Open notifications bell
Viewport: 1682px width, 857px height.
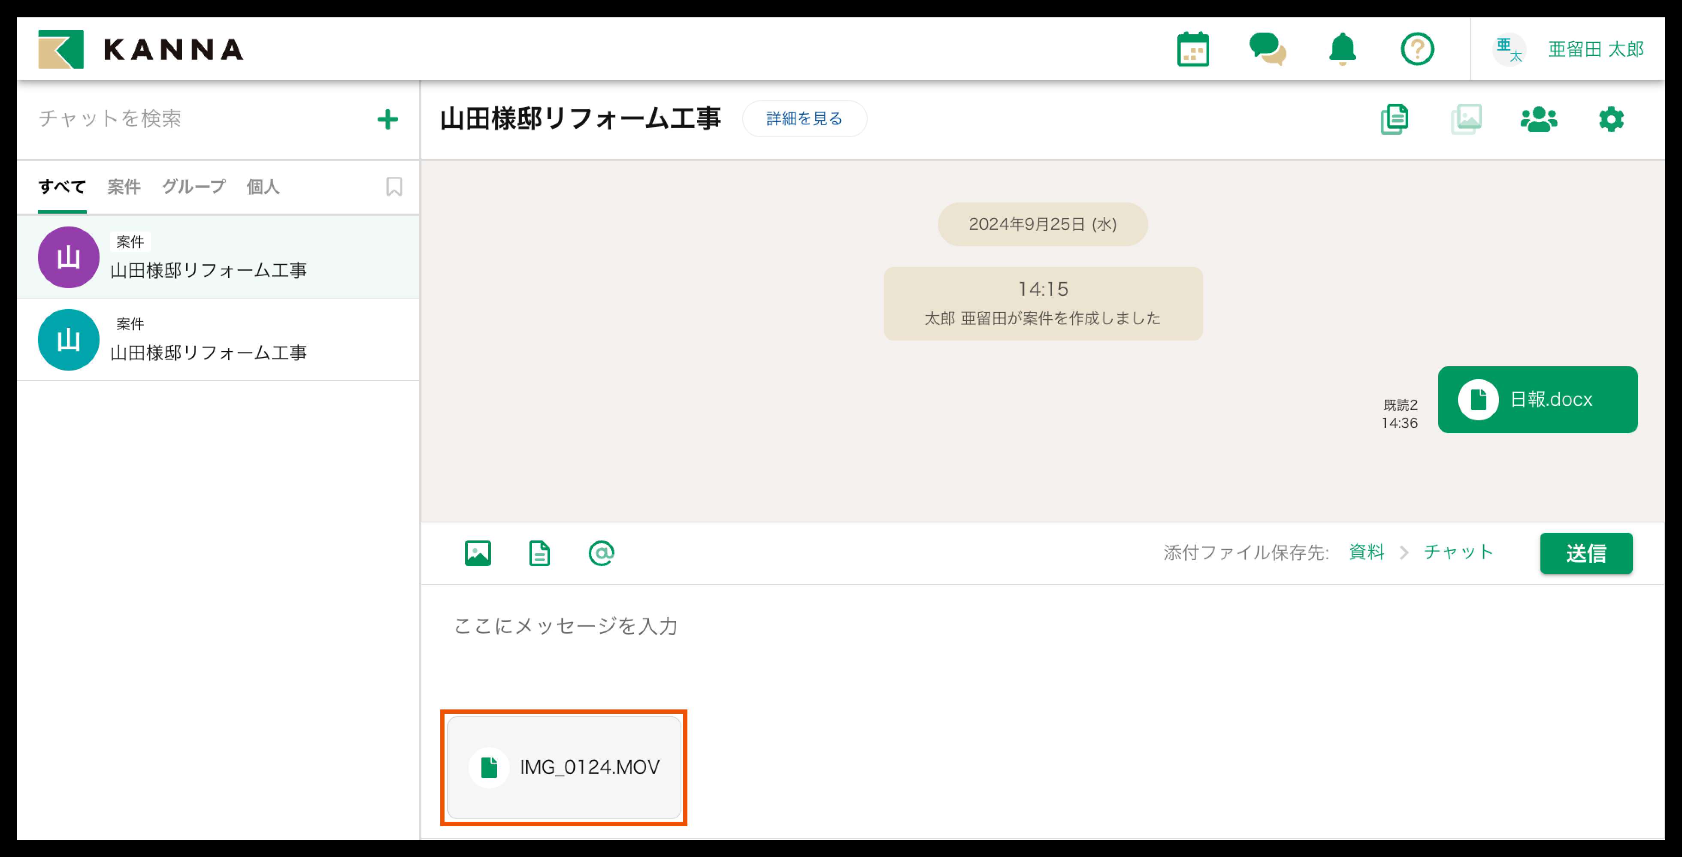pos(1342,50)
